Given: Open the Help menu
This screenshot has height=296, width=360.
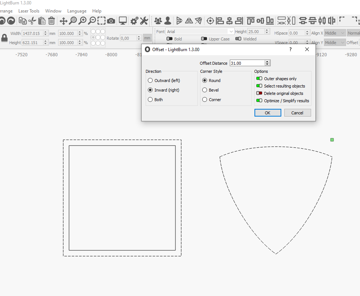Looking at the screenshot, I should pos(97,11).
